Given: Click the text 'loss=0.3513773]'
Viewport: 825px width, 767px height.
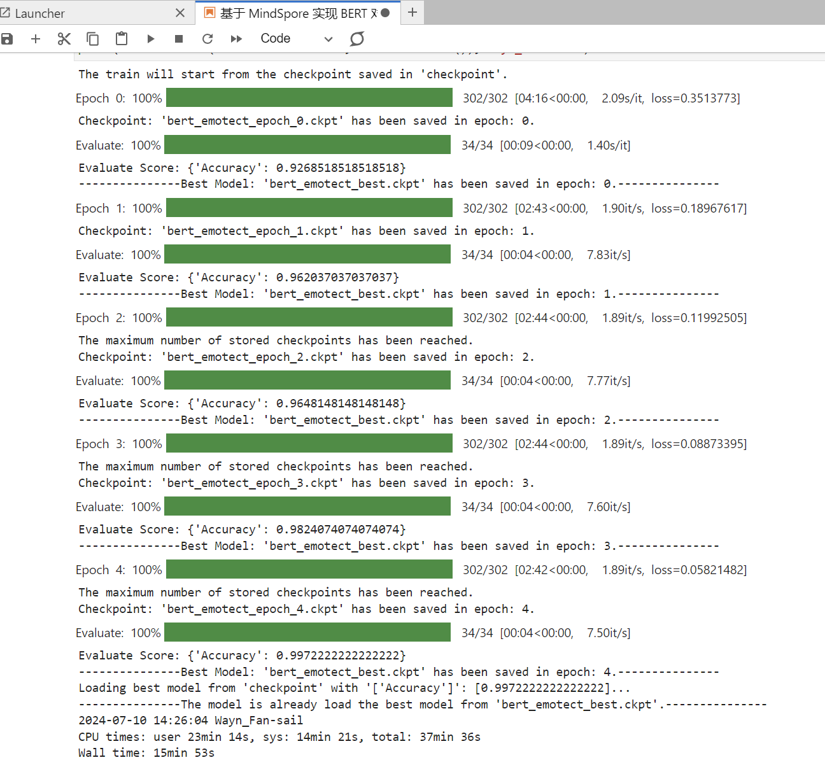Looking at the screenshot, I should click(x=696, y=98).
